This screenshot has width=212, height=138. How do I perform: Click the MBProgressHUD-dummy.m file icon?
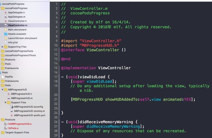(12, 111)
